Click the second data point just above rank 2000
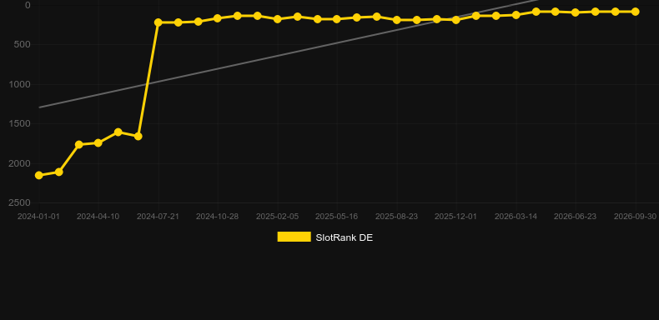The width and height of the screenshot is (659, 320). point(59,172)
